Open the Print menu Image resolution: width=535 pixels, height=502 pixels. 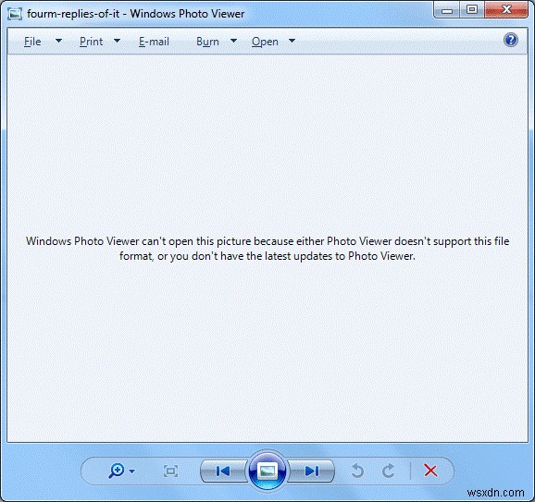click(91, 42)
